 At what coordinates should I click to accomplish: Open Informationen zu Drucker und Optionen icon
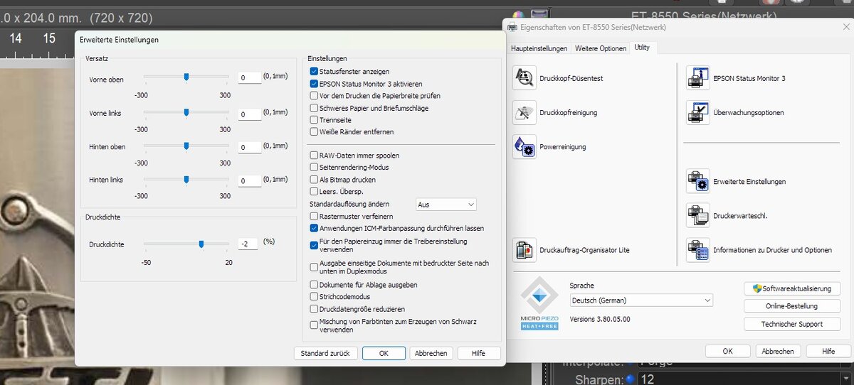(x=698, y=250)
